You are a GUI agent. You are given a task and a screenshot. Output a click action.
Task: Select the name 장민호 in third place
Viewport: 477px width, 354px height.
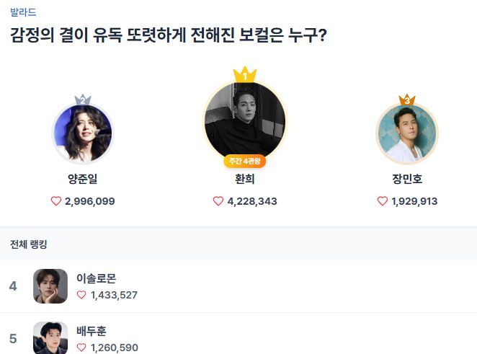(x=407, y=180)
